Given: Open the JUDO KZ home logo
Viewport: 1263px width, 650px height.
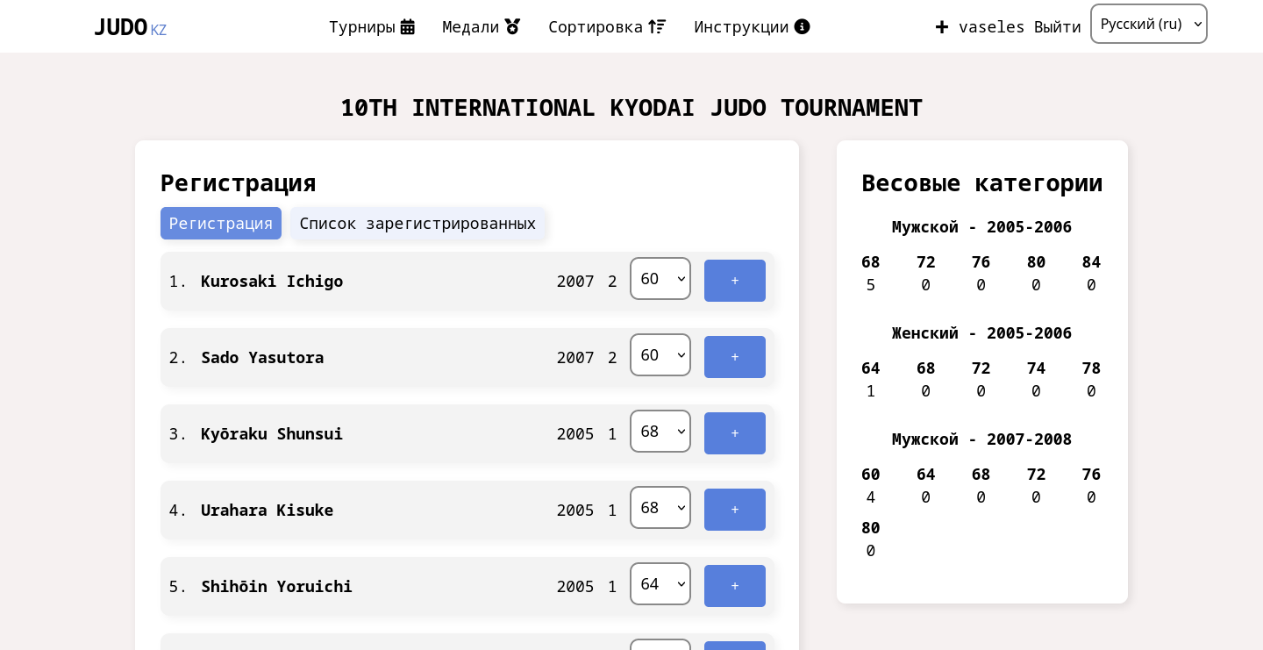Looking at the screenshot, I should [x=130, y=26].
